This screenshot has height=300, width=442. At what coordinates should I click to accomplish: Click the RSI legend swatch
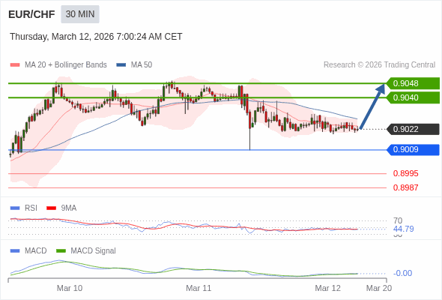(15, 208)
